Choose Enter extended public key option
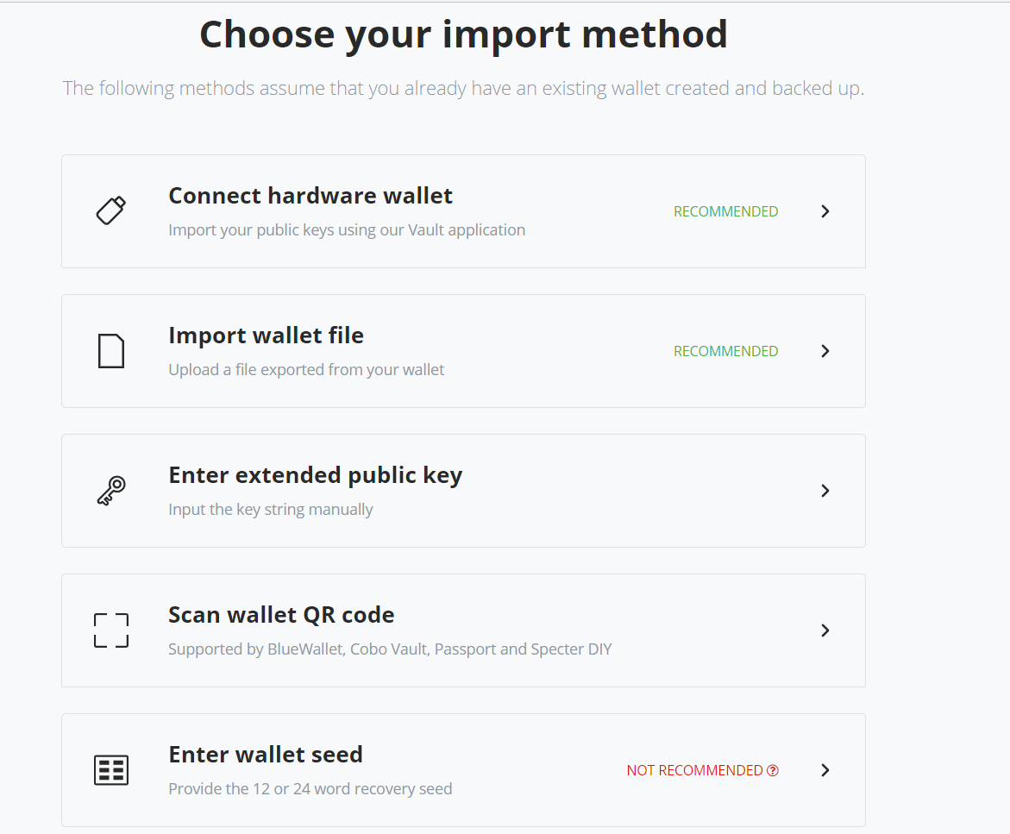This screenshot has height=834, width=1010. pos(315,475)
